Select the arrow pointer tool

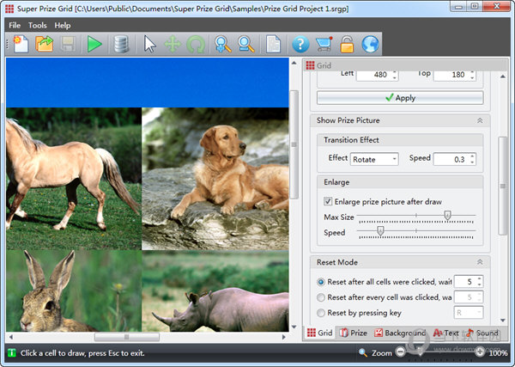(x=150, y=44)
